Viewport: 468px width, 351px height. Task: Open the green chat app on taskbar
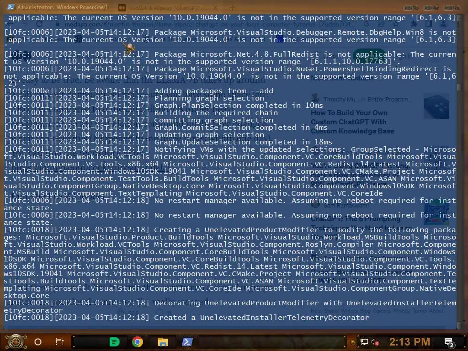pyautogui.click(x=114, y=342)
